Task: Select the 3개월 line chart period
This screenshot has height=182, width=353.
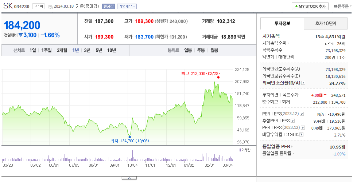Action: click(62, 50)
